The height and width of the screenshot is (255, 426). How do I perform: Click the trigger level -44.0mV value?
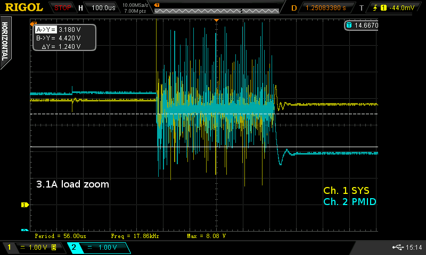point(402,8)
